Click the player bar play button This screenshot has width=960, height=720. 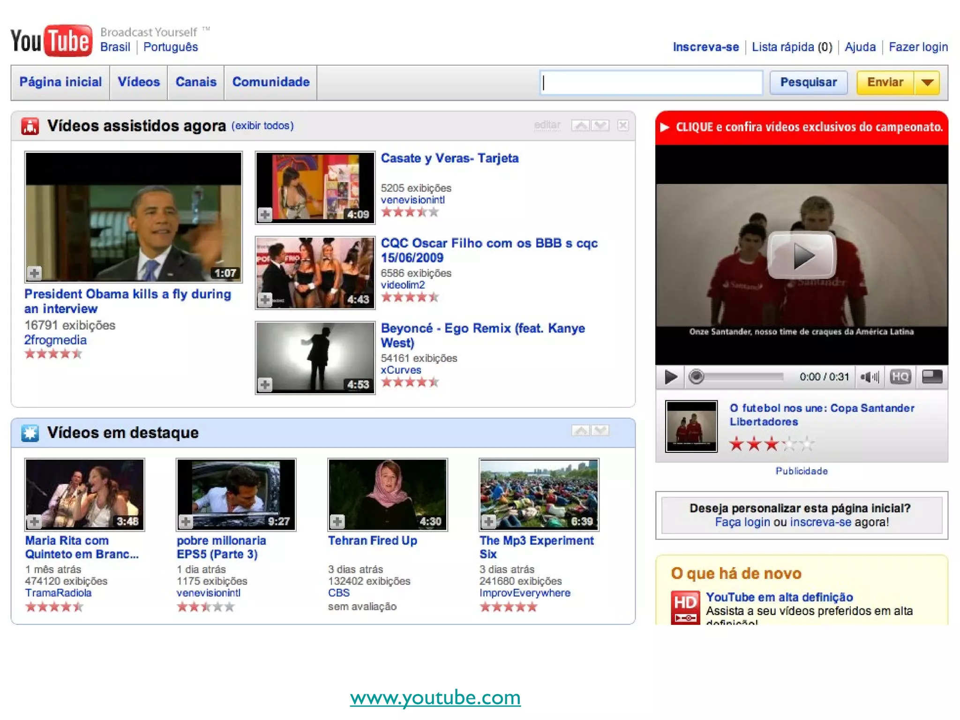[x=670, y=377]
